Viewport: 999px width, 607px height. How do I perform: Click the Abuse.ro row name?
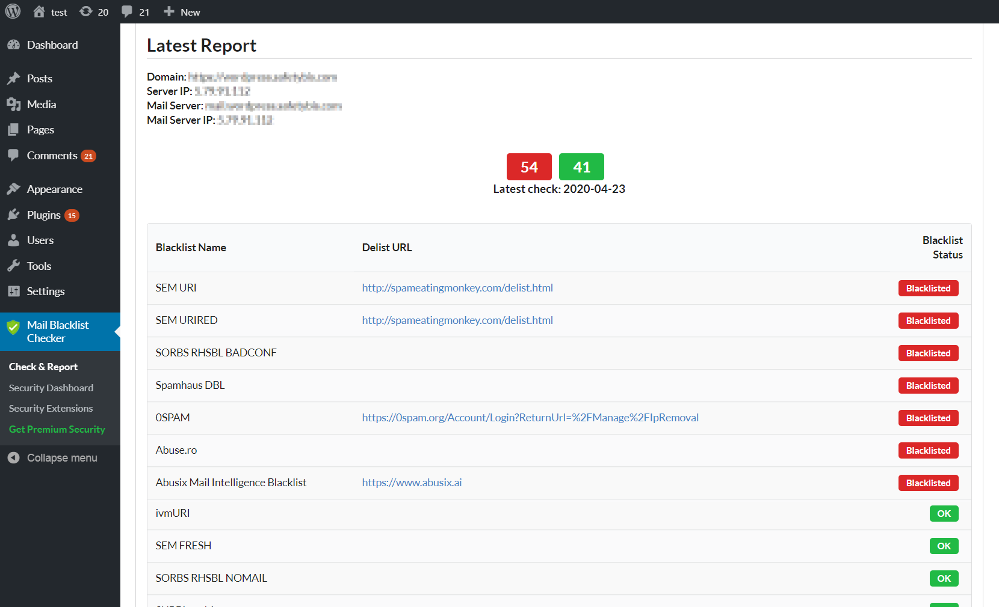pyautogui.click(x=176, y=450)
